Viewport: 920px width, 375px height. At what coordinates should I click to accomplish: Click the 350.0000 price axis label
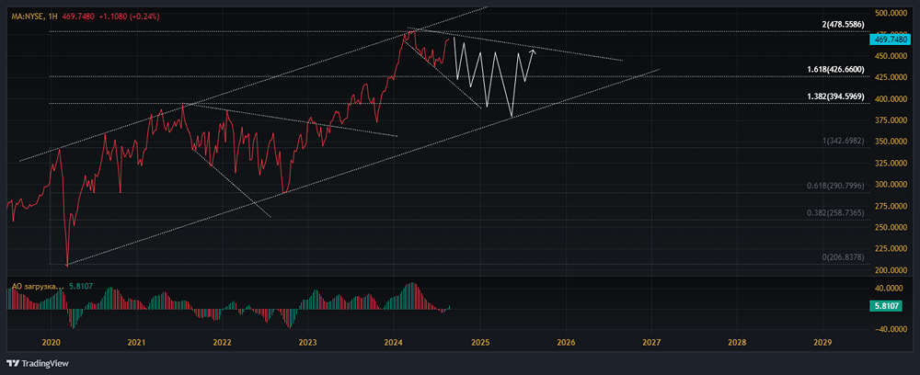pyautogui.click(x=890, y=142)
